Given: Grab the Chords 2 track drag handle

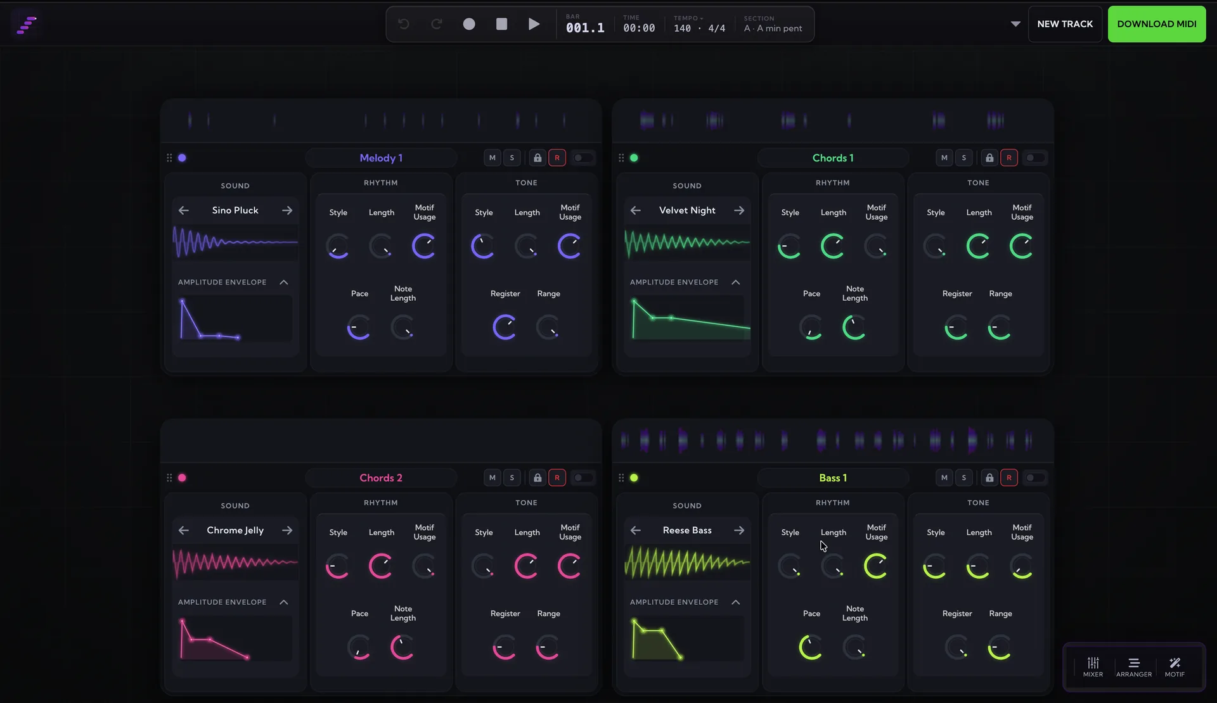Looking at the screenshot, I should click(169, 478).
